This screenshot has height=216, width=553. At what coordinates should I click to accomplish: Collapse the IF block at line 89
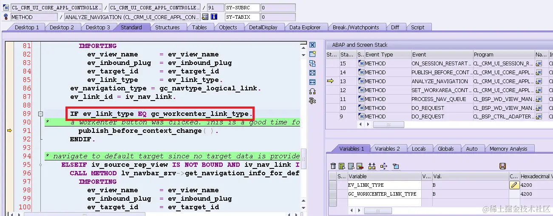(40, 114)
